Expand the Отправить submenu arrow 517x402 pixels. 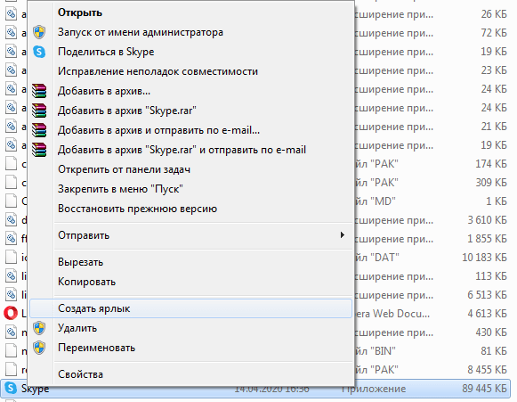(x=343, y=234)
